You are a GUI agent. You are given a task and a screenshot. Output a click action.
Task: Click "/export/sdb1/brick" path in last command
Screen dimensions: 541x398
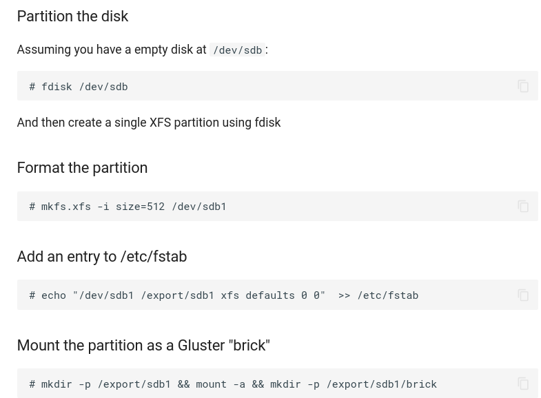(x=381, y=384)
